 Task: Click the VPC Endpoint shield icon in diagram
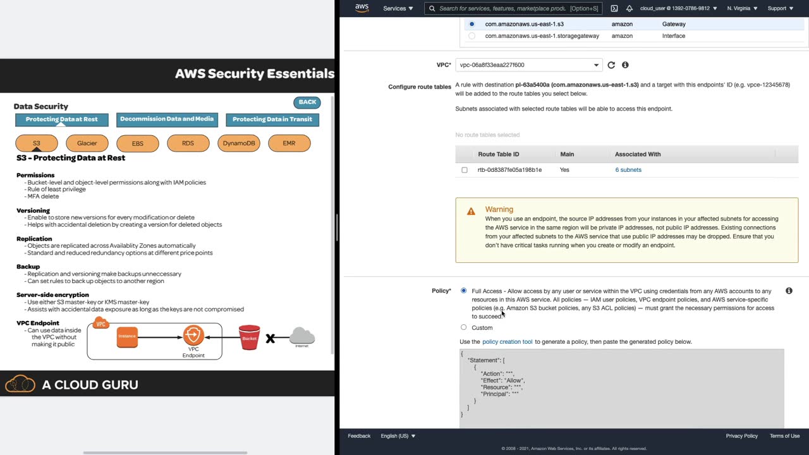coord(193,335)
